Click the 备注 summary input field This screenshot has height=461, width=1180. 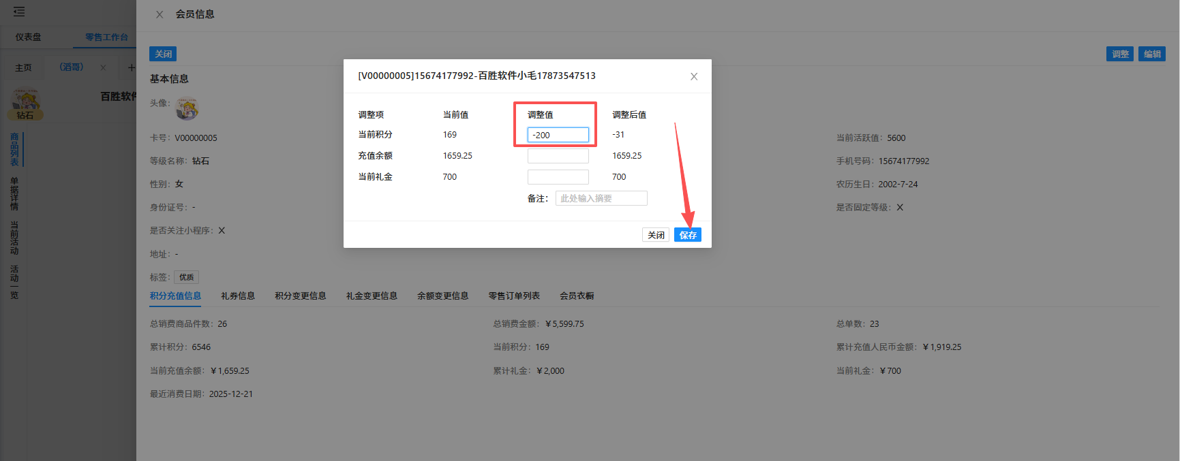pos(601,198)
